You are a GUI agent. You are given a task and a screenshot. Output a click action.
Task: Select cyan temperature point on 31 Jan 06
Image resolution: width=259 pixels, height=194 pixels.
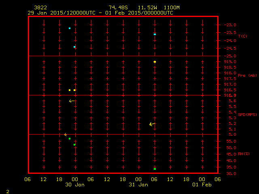pyautogui.click(x=155, y=34)
